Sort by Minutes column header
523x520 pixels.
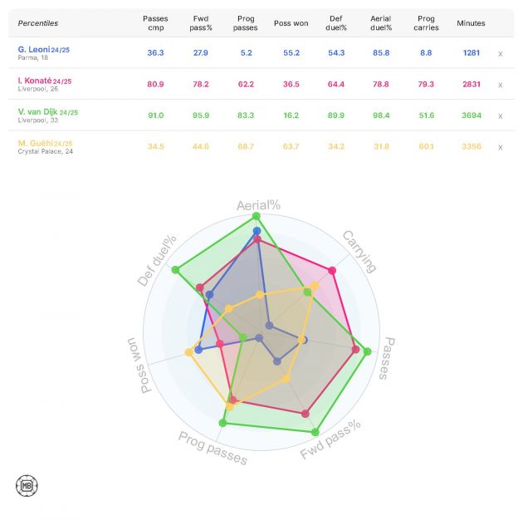click(471, 23)
